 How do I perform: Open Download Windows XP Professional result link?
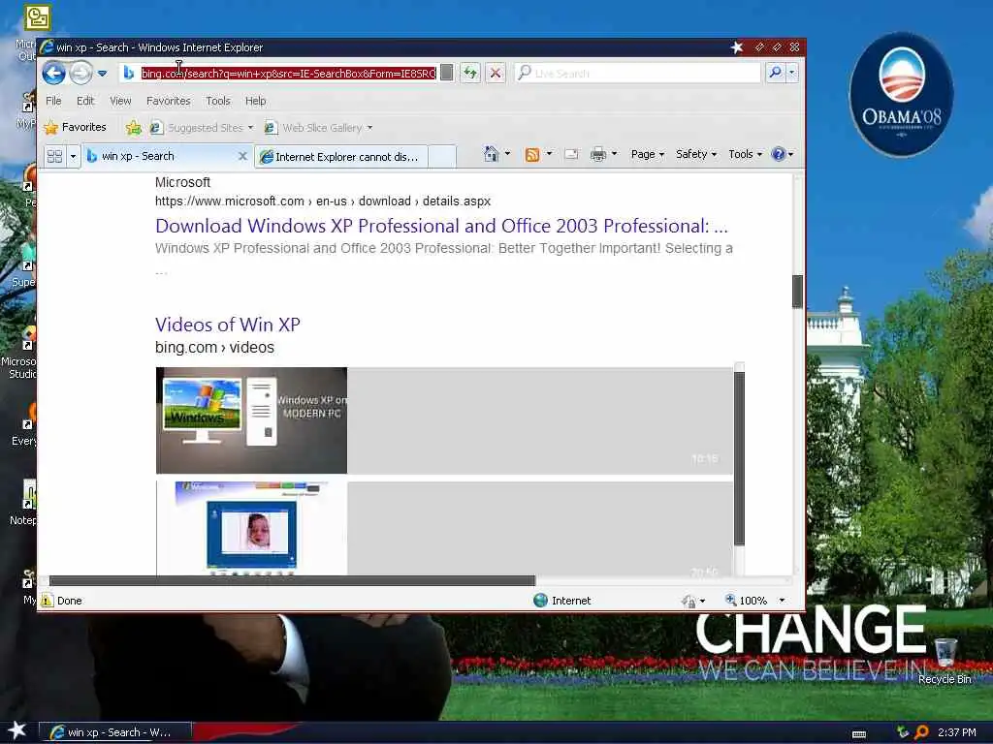click(x=441, y=226)
